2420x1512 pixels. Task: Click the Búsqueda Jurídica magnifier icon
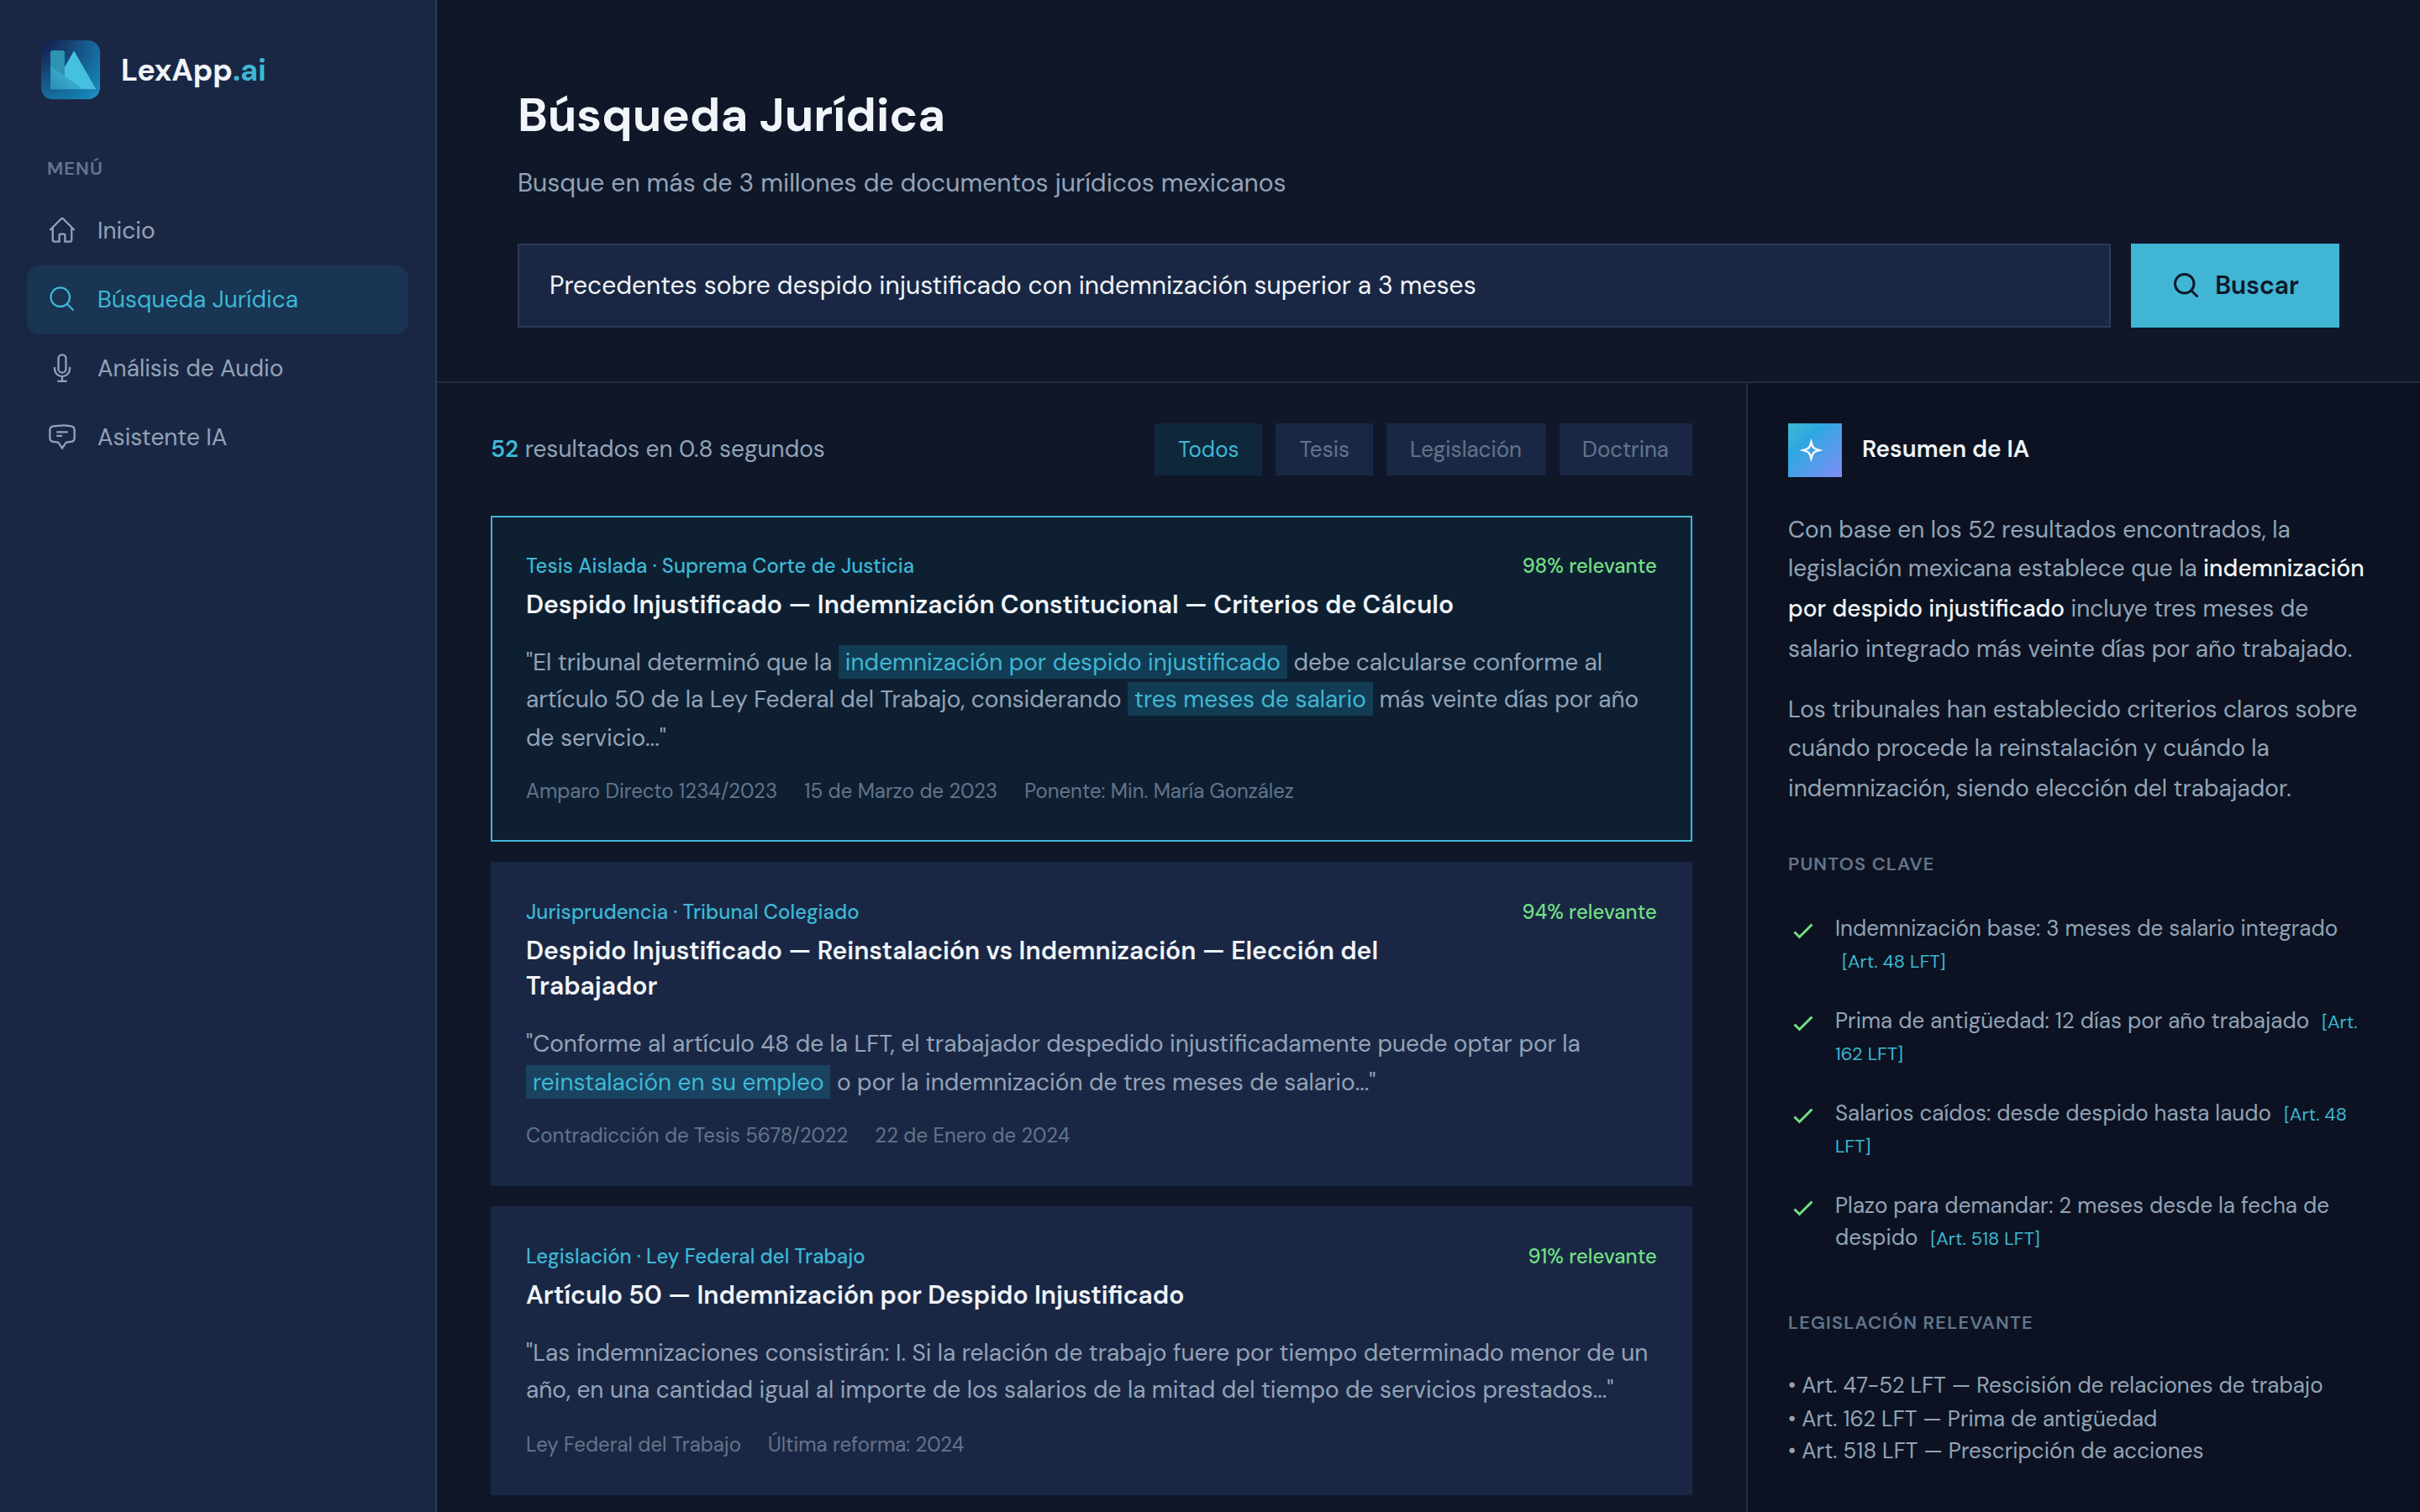(x=62, y=298)
